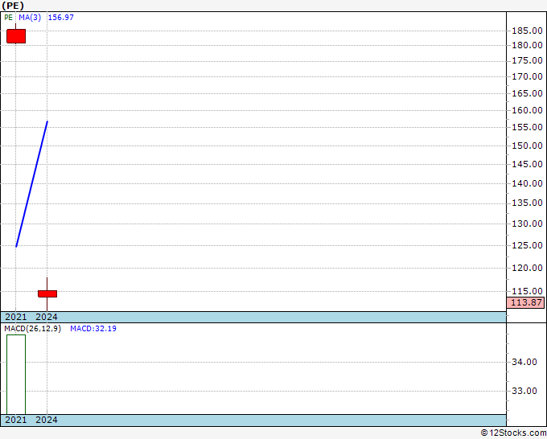Image resolution: width=547 pixels, height=439 pixels.
Task: Click the 145.00 price axis label
Action: click(527, 164)
